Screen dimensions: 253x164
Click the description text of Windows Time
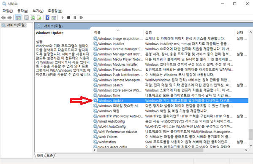[x=188, y=95]
